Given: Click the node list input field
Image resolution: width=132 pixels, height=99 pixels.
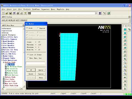Looking at the screenshot, I should [35, 63].
